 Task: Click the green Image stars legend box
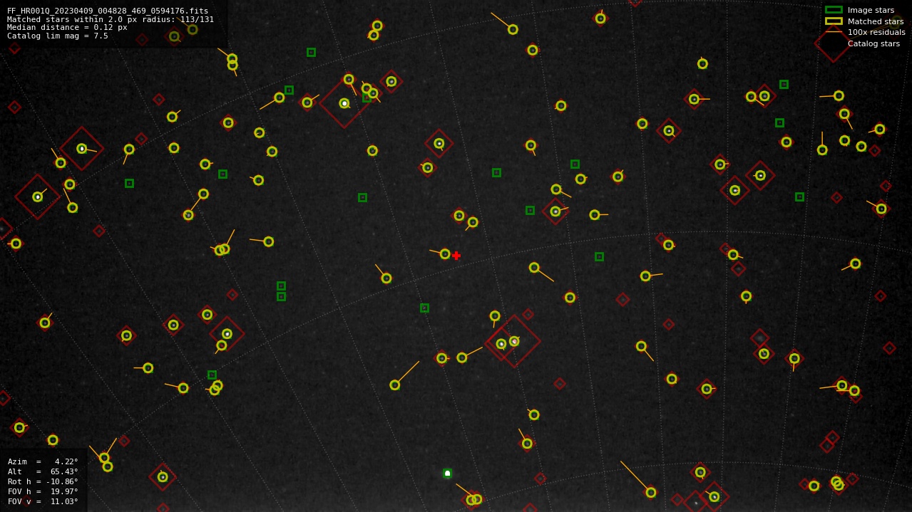[x=834, y=10]
